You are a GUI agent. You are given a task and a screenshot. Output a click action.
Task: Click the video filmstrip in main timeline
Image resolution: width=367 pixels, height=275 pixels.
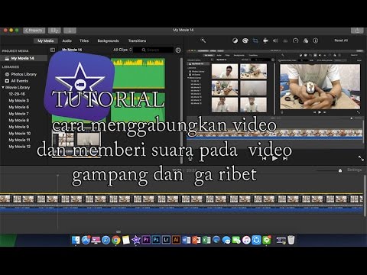[x=181, y=199]
